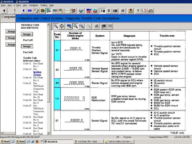Click the blue double-arrow rewind icon
Image resolution: width=192 pixels, height=144 pixels.
30,11
